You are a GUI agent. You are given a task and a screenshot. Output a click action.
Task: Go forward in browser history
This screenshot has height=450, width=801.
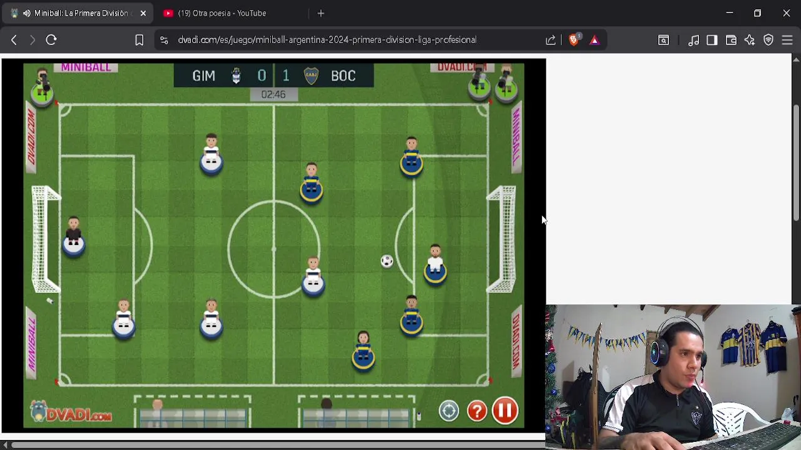click(x=33, y=40)
